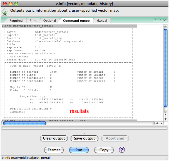
Task: Click vertical scrollbar up arrow
Action: (x=165, y=115)
